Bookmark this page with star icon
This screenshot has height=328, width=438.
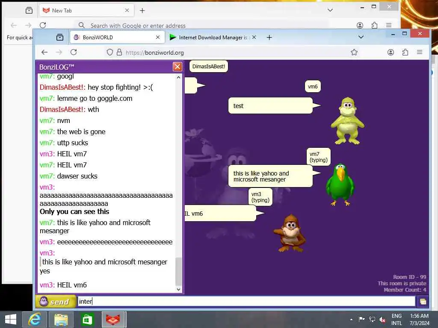click(x=354, y=52)
